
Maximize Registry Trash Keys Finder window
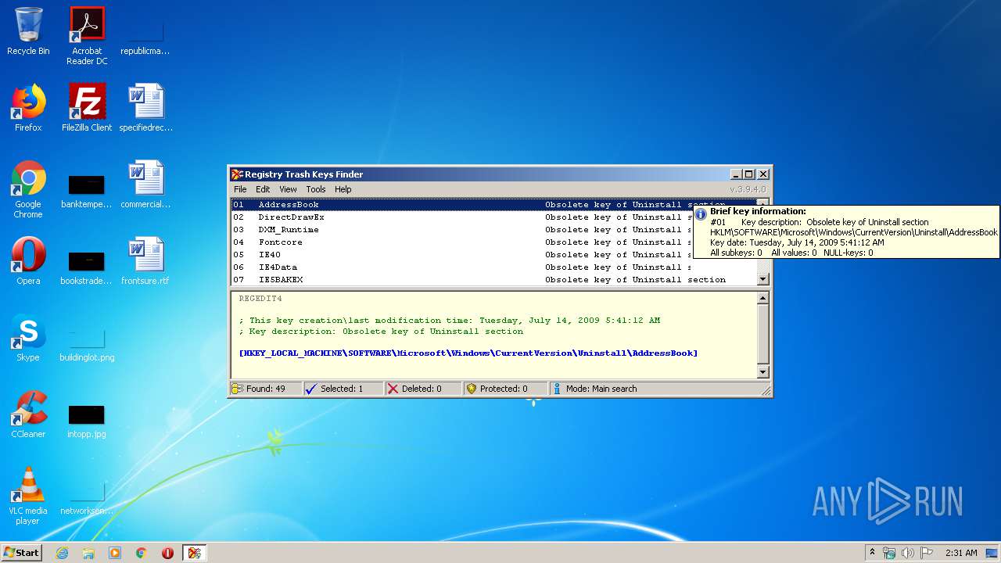(748, 174)
